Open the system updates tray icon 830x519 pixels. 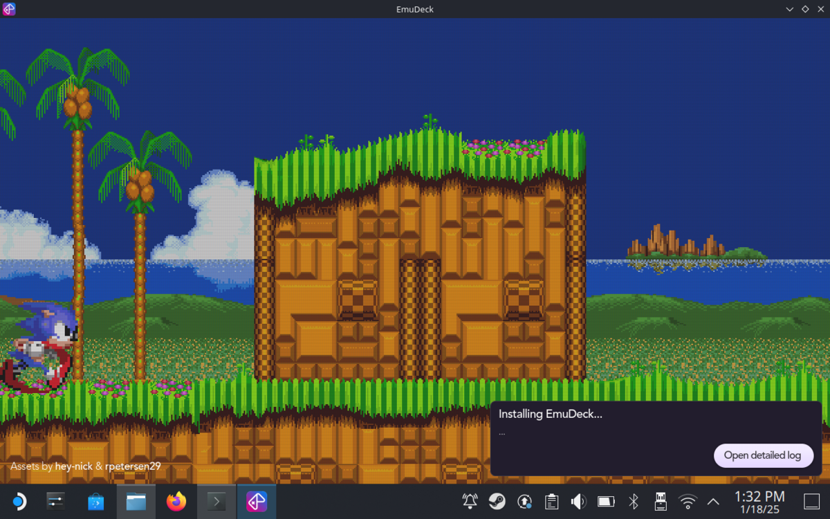[x=524, y=502]
